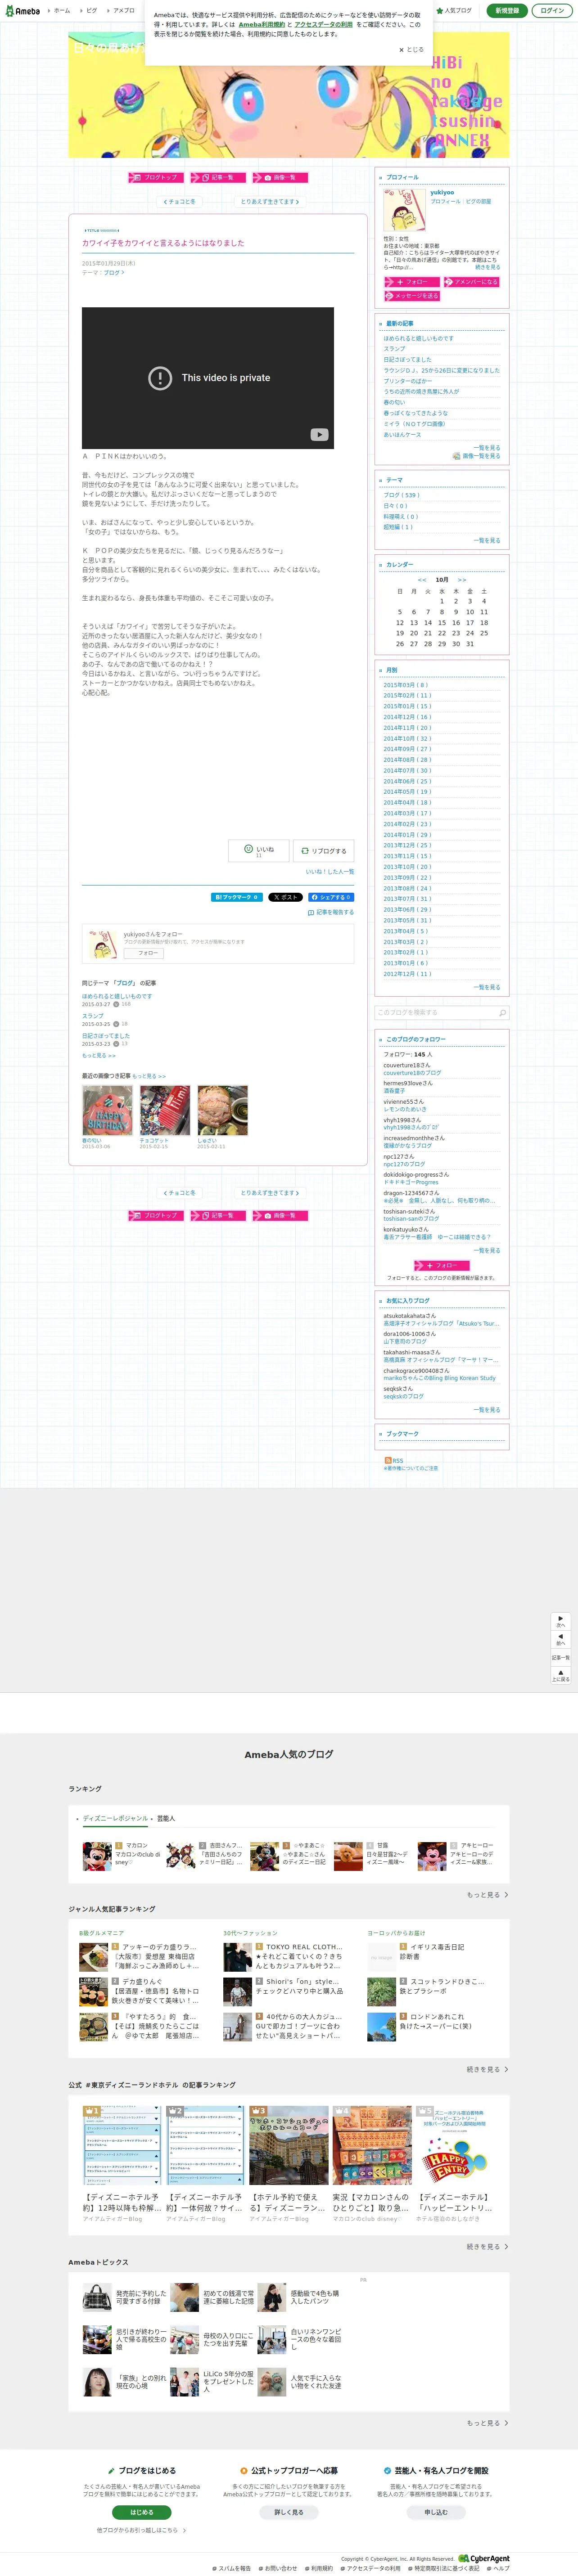Open 画像一覧を見る link with picture icon
578x2576 pixels.
477,456
